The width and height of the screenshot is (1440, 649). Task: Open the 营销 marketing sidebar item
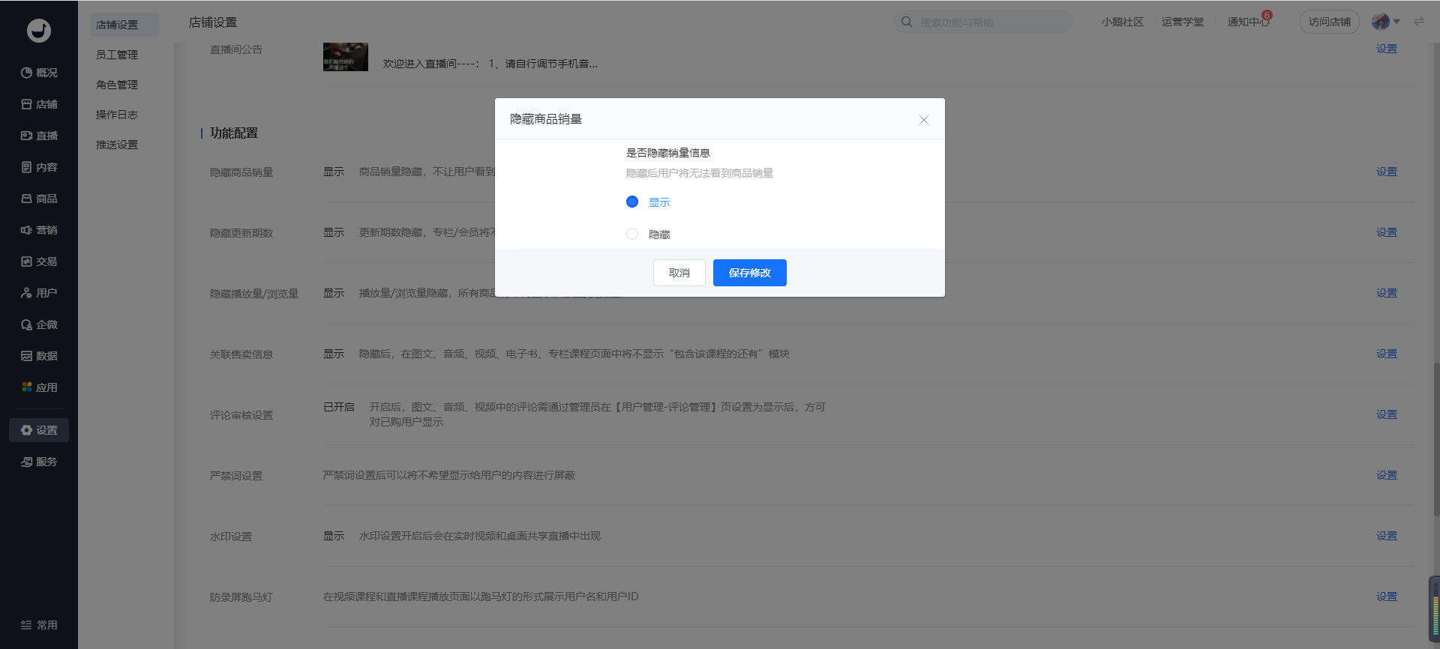click(x=39, y=230)
